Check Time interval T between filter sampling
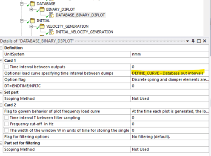The width and height of the screenshot is (211, 156). point(6,118)
